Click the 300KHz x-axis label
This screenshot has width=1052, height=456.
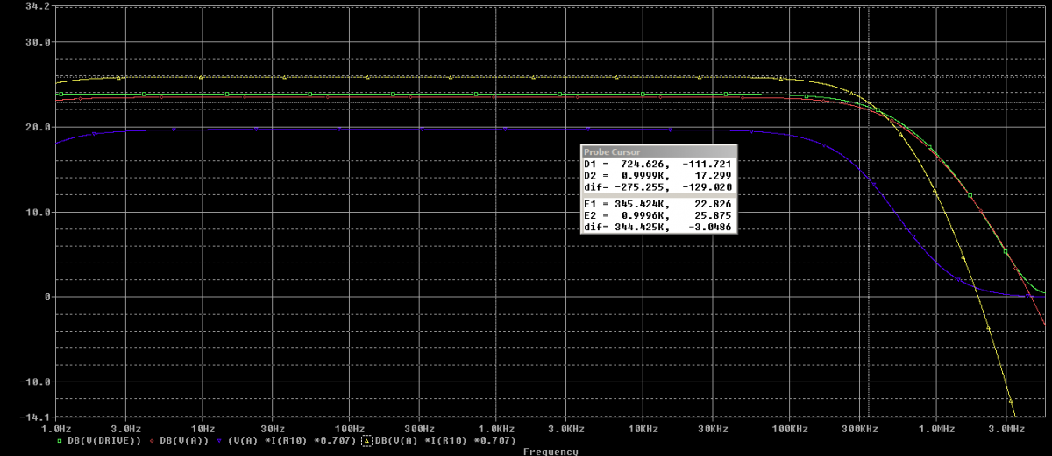(x=859, y=430)
